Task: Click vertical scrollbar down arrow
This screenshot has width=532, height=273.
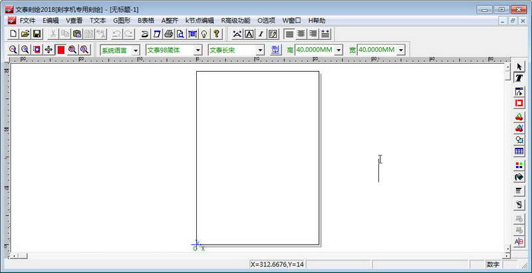Action: (x=507, y=249)
